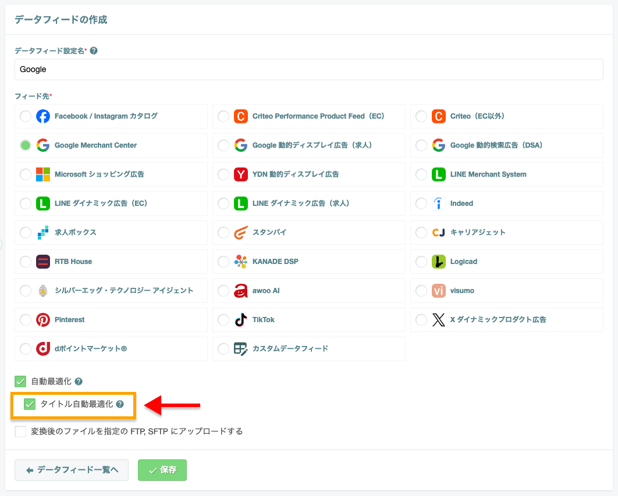Click the dポイントマーケット red logo

pos(43,349)
